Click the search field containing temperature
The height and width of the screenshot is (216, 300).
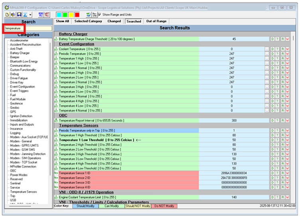click(26, 28)
